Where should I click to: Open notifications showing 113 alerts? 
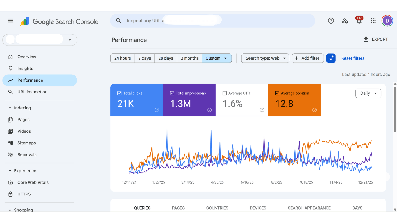tap(359, 21)
